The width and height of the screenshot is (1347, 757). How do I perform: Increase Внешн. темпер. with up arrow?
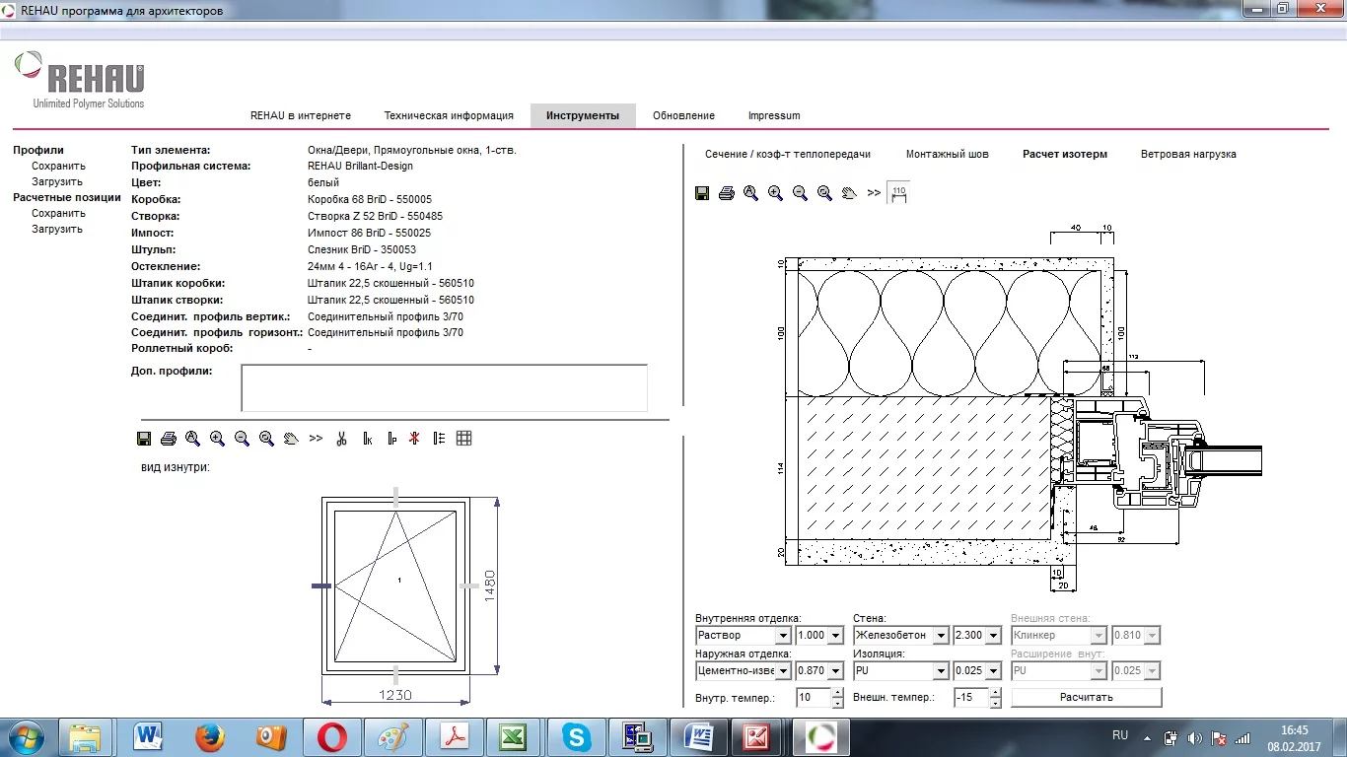tap(995, 692)
